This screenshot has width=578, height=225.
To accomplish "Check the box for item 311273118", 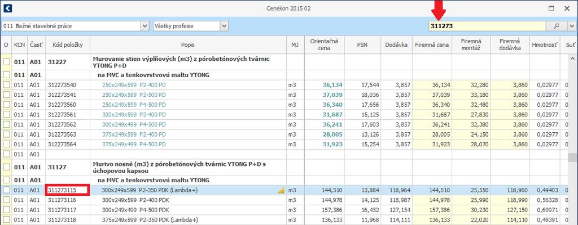I will pyautogui.click(x=6, y=220).
